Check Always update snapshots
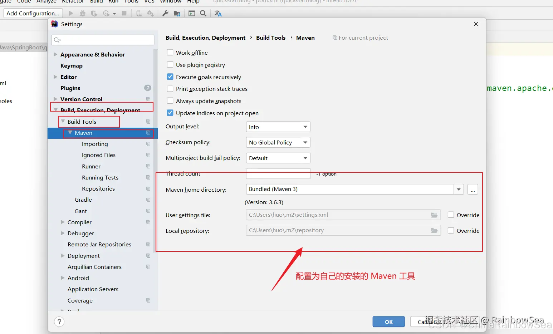This screenshot has width=553, height=334. [x=170, y=101]
